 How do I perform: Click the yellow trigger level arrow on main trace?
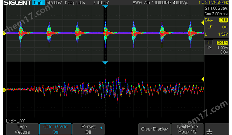pos(203,23)
